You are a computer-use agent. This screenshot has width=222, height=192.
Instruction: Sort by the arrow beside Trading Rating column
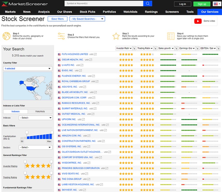tap(155, 48)
